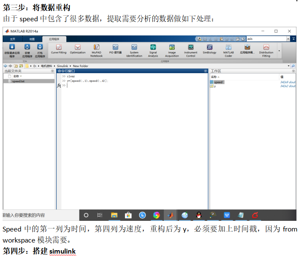Open WPS Writer W icon on taskbar
Viewport: 302px width, 257px height.
pyautogui.click(x=227, y=215)
